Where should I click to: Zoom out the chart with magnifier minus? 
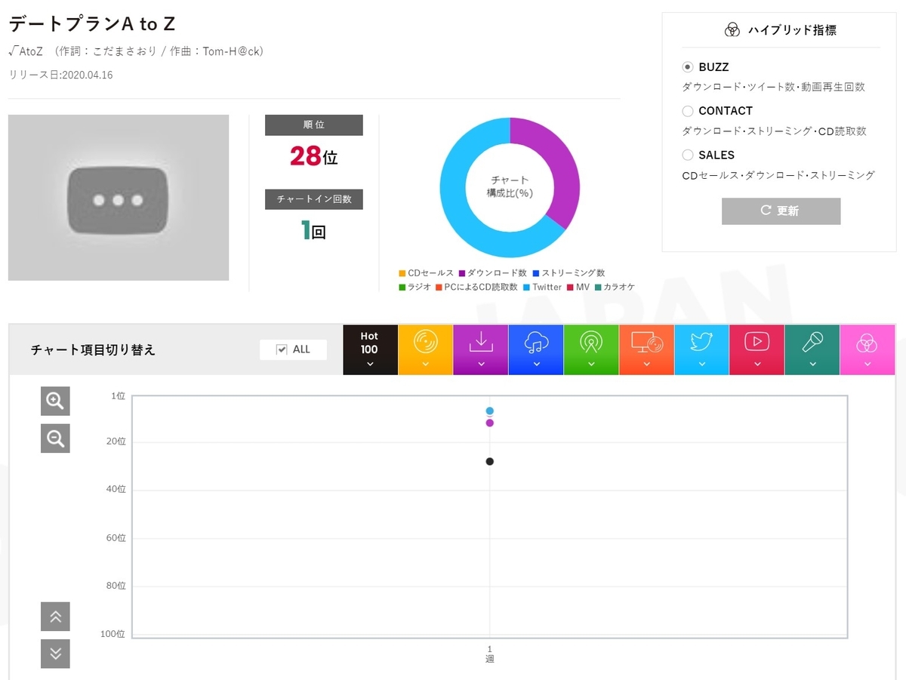55,438
